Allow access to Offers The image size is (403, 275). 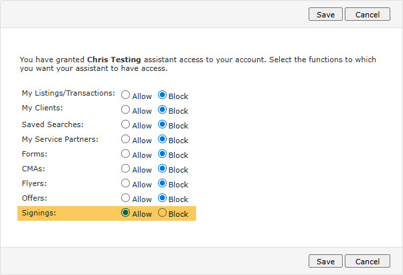[x=126, y=199]
